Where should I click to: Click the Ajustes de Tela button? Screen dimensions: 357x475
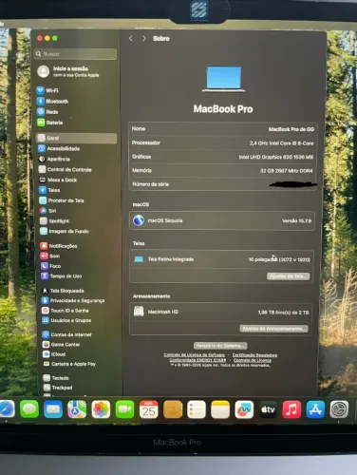click(x=288, y=276)
